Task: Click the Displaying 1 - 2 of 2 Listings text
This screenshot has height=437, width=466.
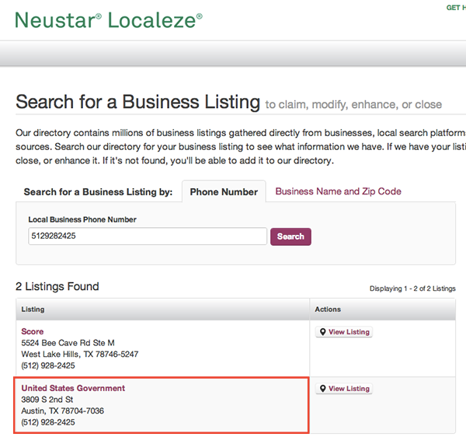Action: (412, 288)
